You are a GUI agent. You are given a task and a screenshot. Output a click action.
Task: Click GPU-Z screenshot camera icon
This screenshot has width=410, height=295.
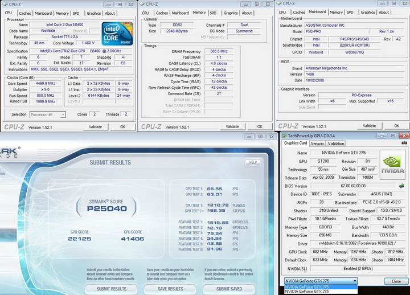pyautogui.click(x=404, y=143)
